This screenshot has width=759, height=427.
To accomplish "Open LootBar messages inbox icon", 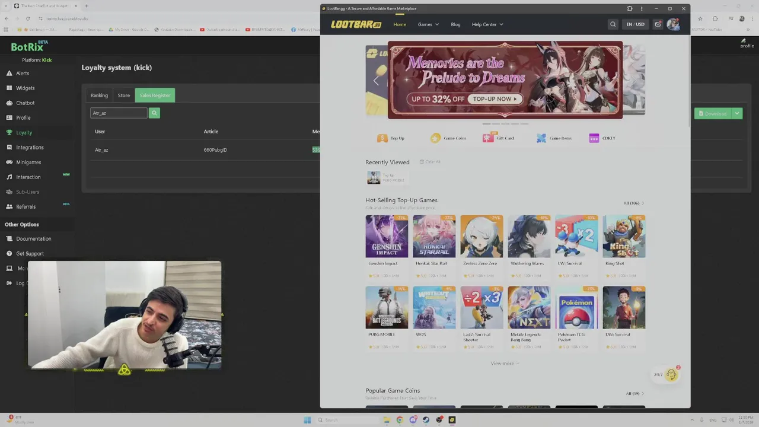I will [658, 24].
